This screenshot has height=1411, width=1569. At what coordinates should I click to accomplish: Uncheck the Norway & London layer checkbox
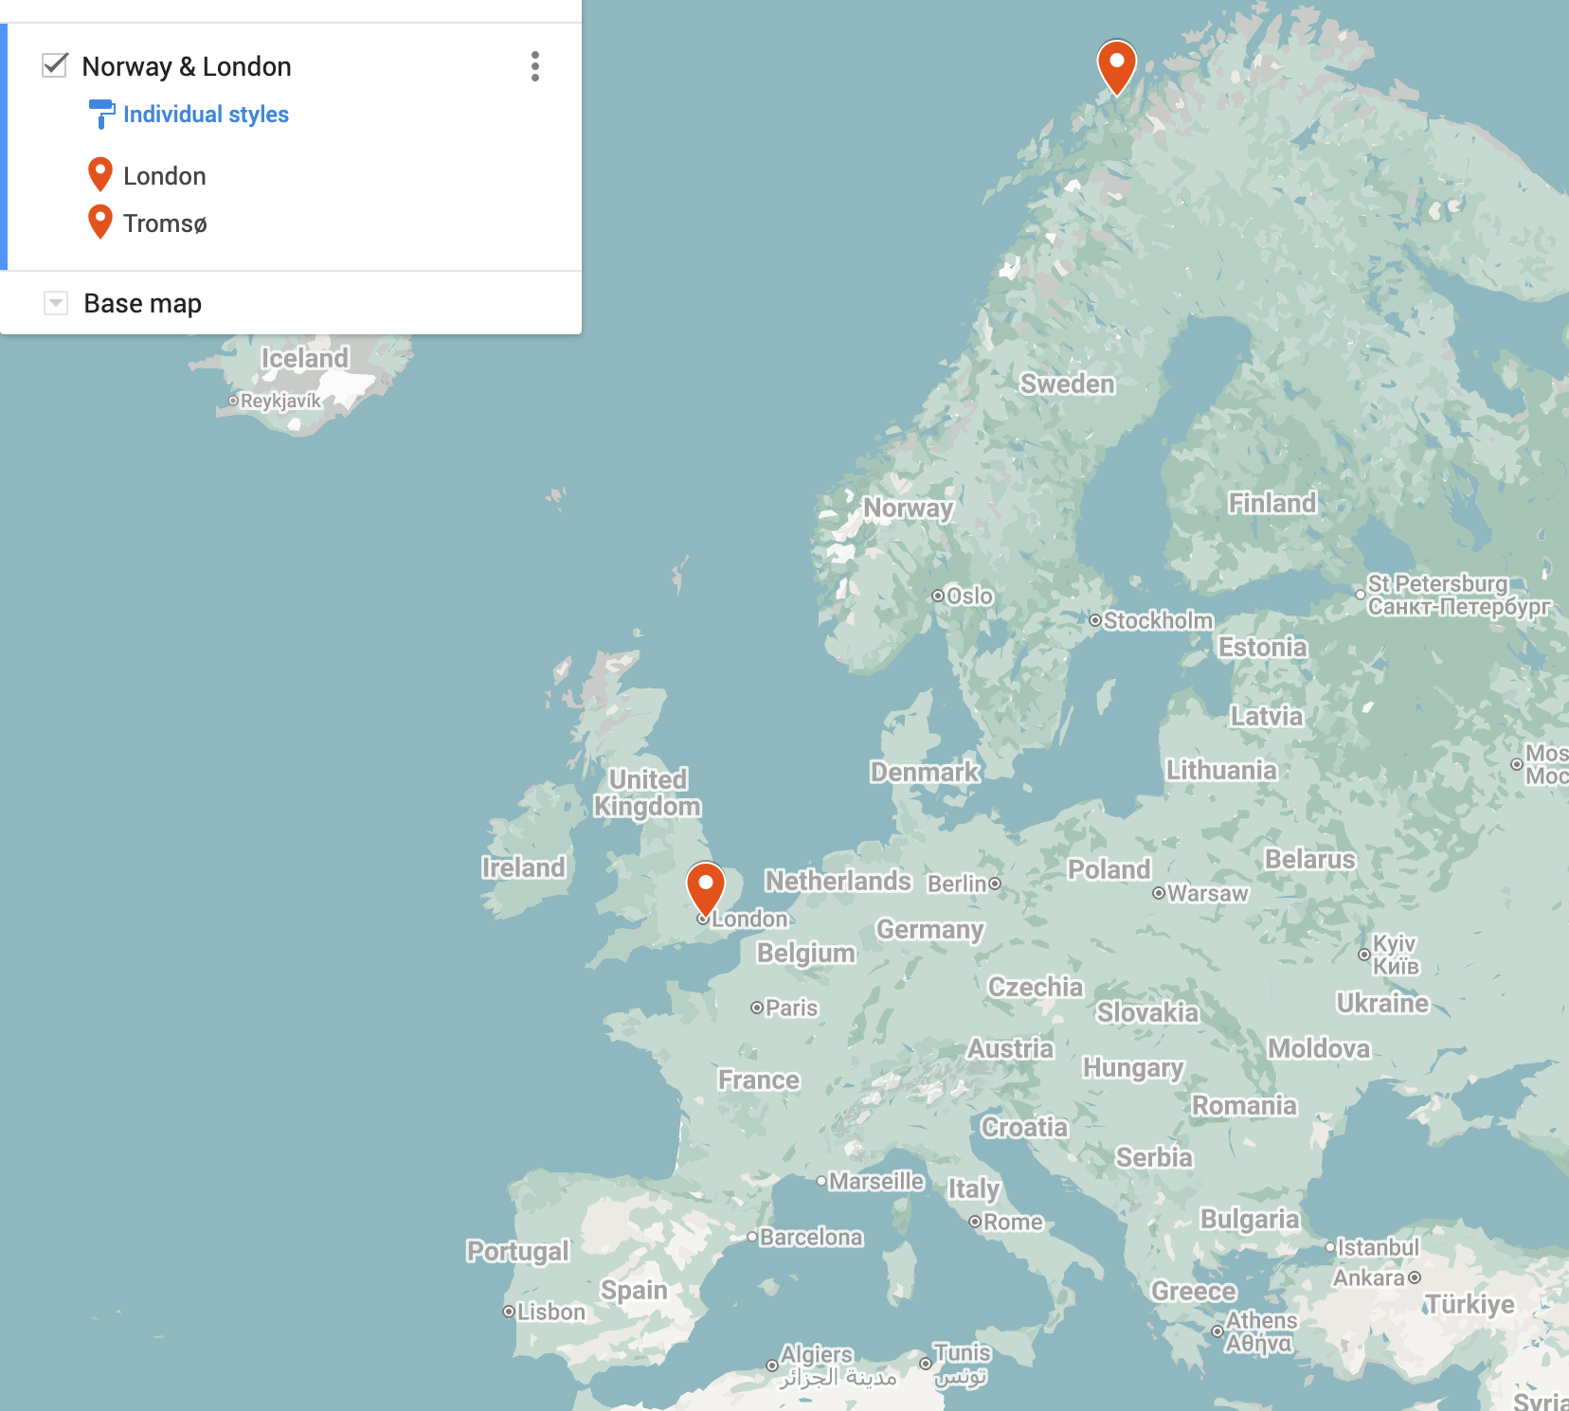[x=55, y=65]
